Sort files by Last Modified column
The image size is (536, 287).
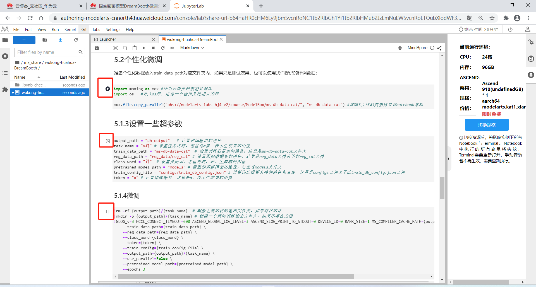tap(72, 77)
